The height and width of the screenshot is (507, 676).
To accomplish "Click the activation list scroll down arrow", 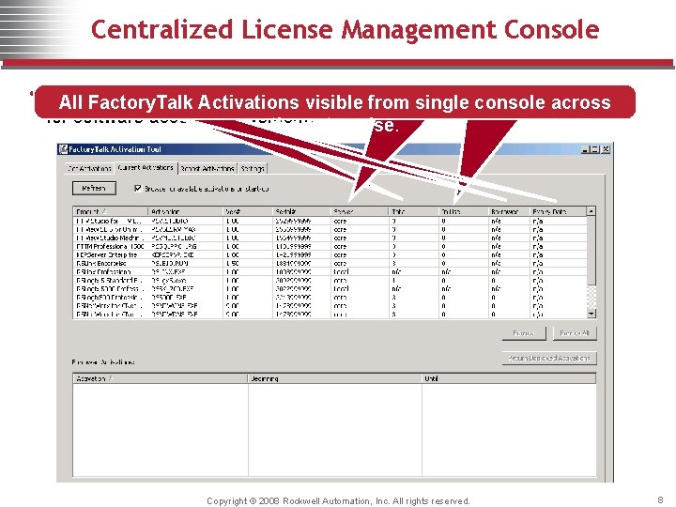I will (591, 314).
